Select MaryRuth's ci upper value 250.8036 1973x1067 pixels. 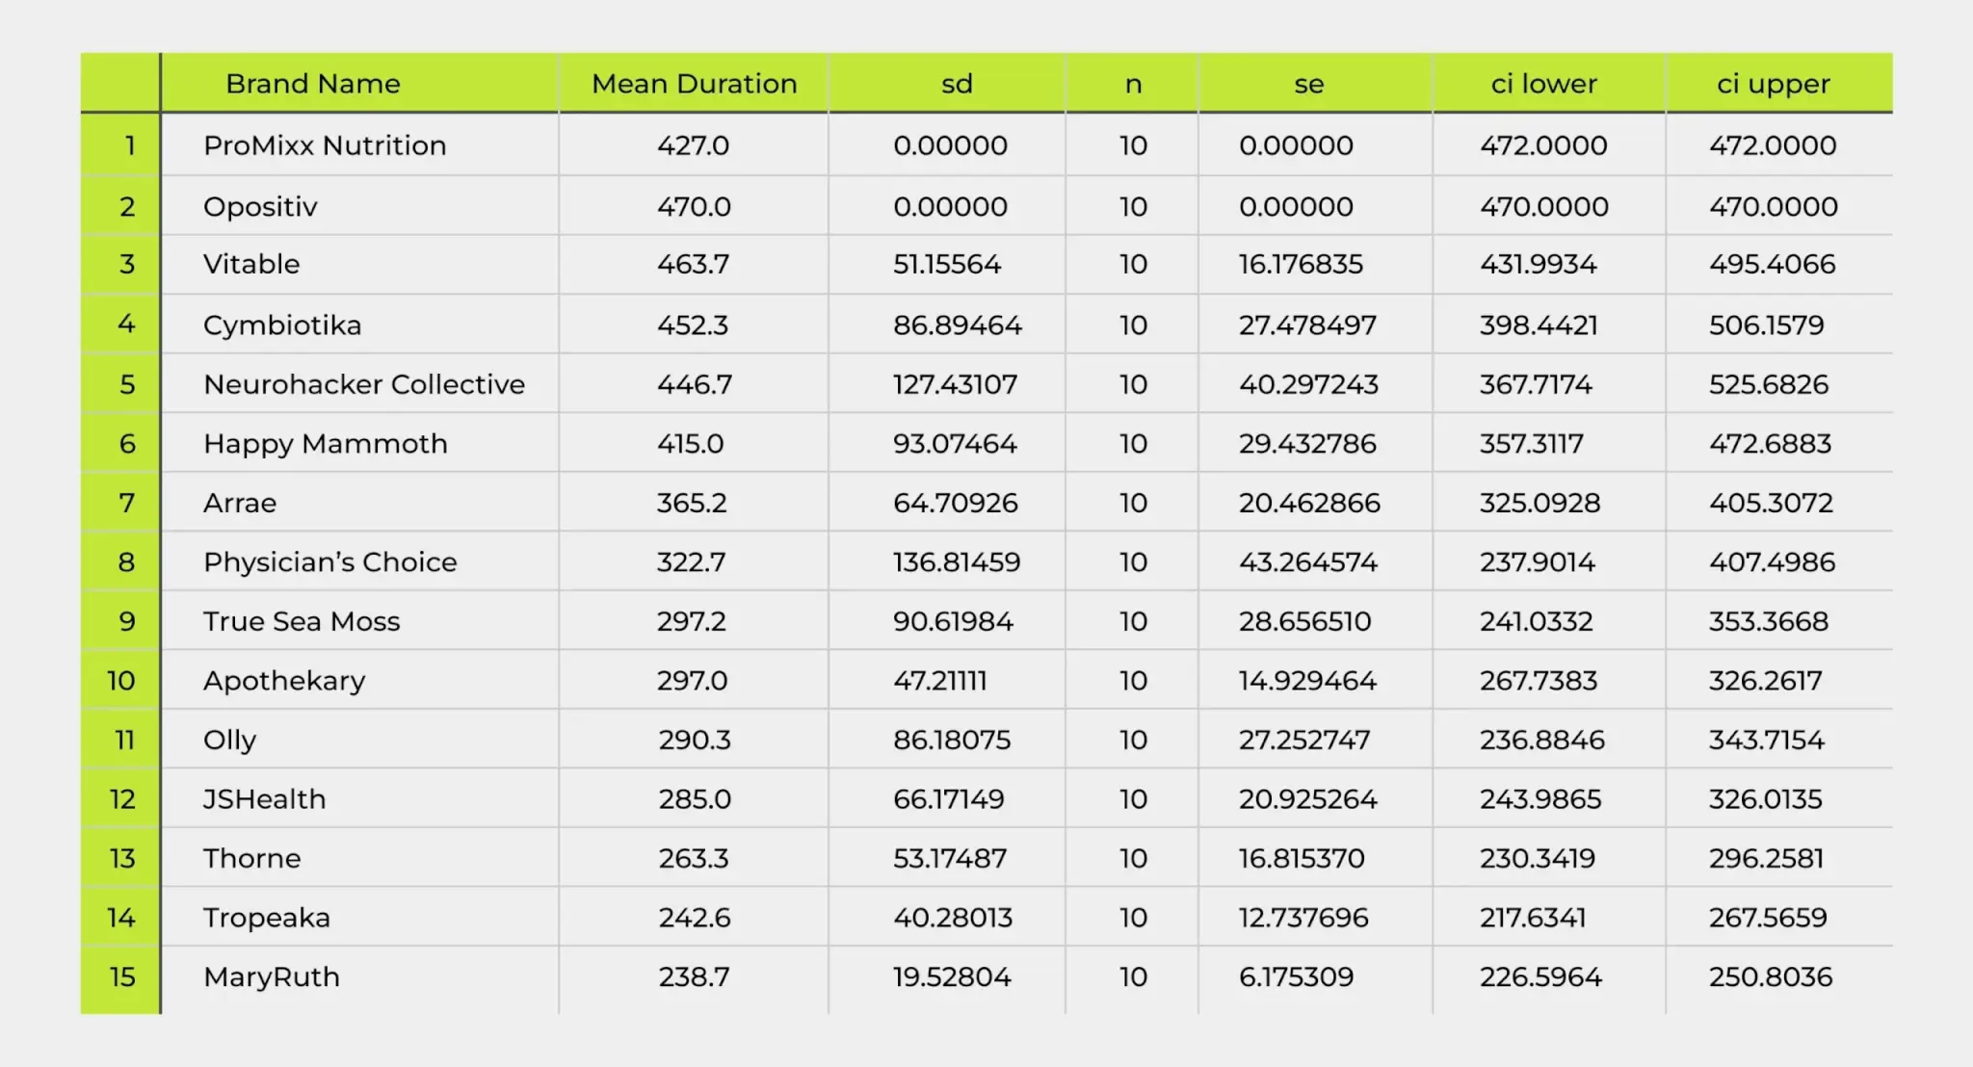[x=1770, y=977]
